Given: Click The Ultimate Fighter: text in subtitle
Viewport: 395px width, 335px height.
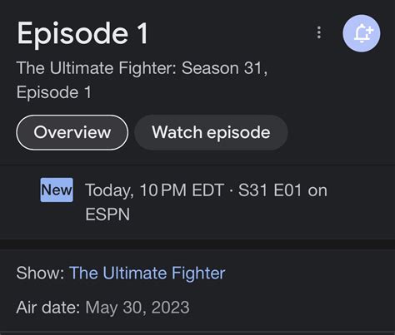Looking at the screenshot, I should (x=97, y=68).
